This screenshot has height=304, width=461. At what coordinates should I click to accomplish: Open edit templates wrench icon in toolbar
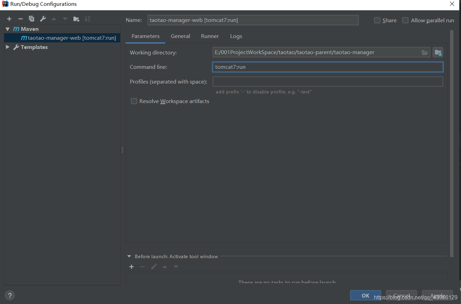click(43, 19)
